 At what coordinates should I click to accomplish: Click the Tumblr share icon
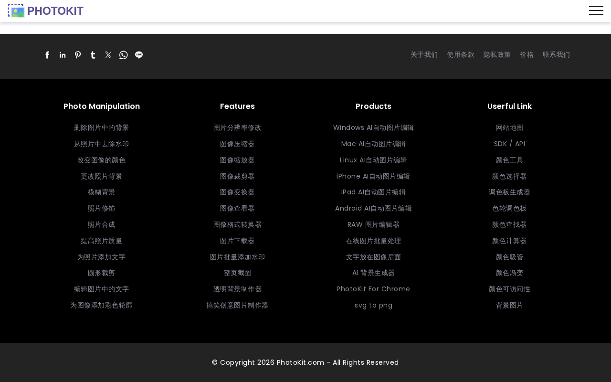pyautogui.click(x=93, y=55)
